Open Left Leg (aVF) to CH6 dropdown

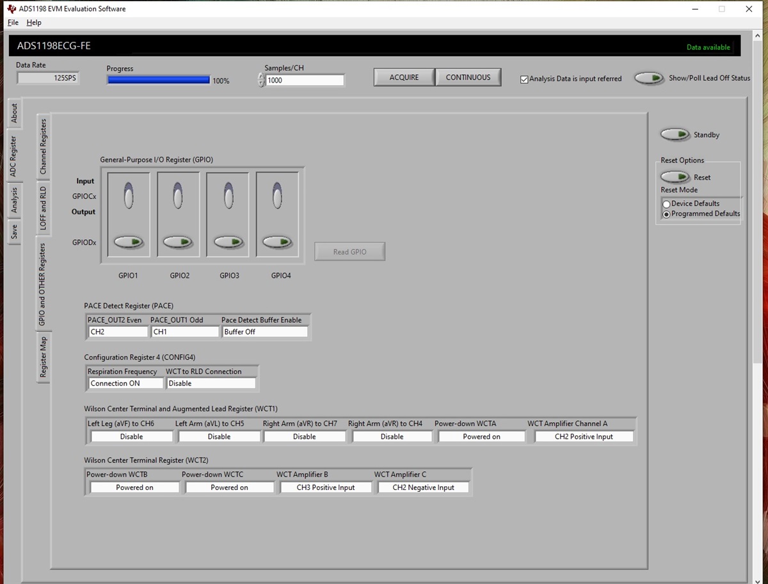(x=132, y=436)
